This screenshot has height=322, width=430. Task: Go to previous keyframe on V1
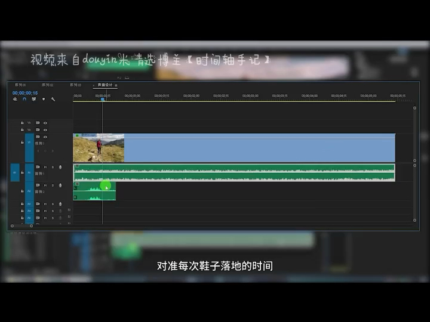pyautogui.click(x=38, y=151)
